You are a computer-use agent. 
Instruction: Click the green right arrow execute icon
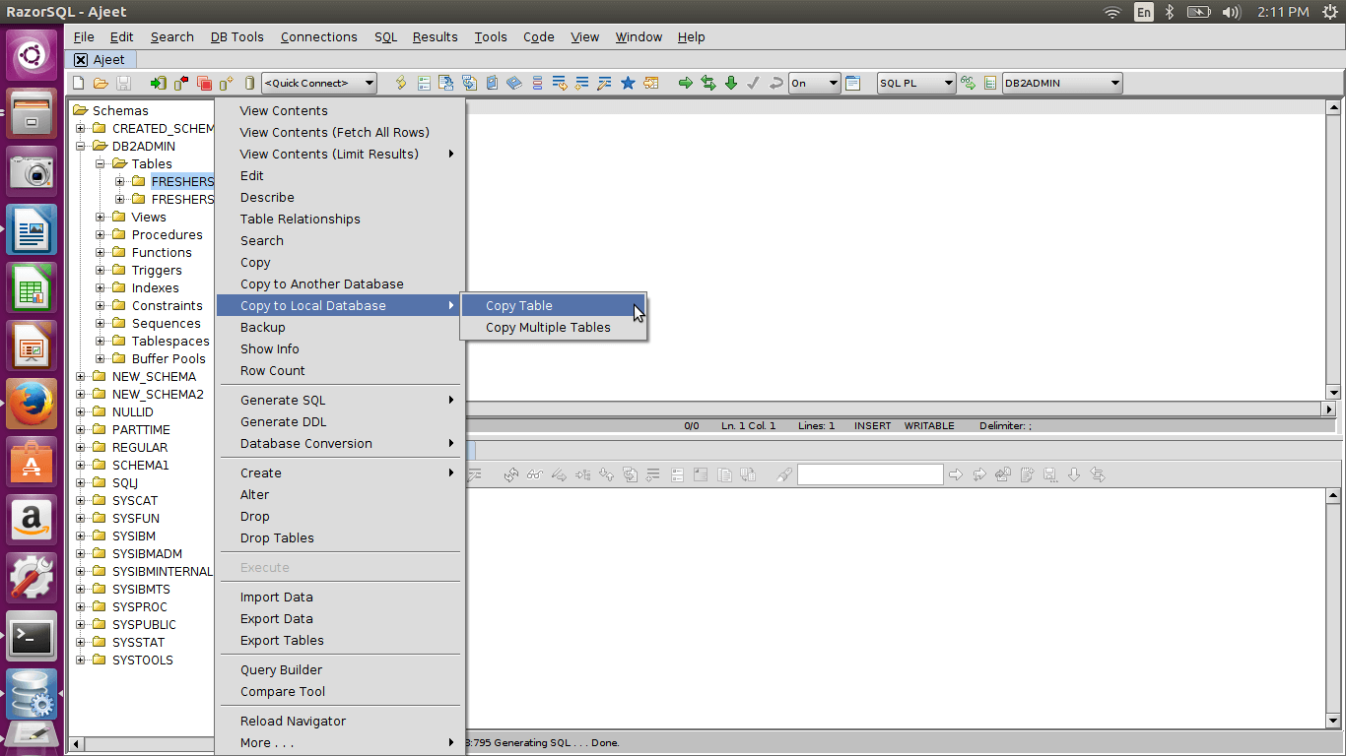[x=686, y=84]
